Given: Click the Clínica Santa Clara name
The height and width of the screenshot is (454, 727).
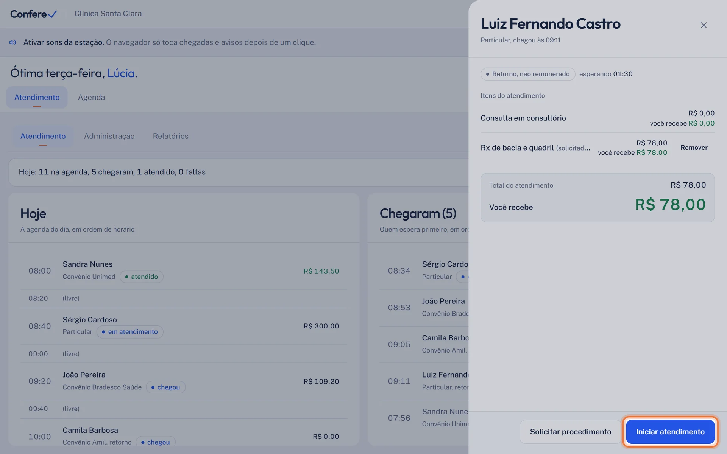Looking at the screenshot, I should (108, 14).
